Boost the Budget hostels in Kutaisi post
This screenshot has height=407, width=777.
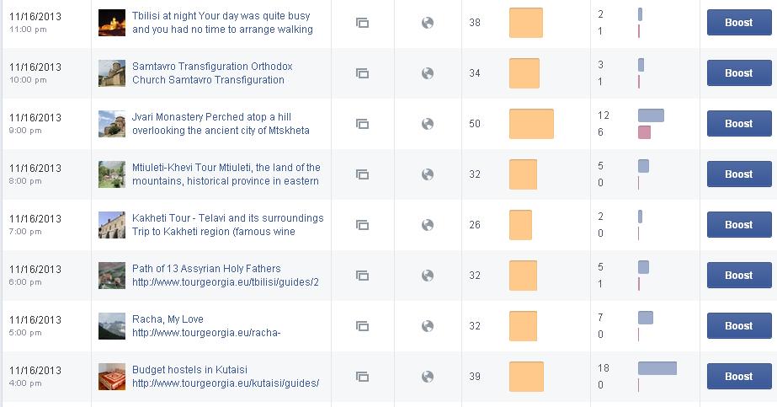tap(739, 377)
